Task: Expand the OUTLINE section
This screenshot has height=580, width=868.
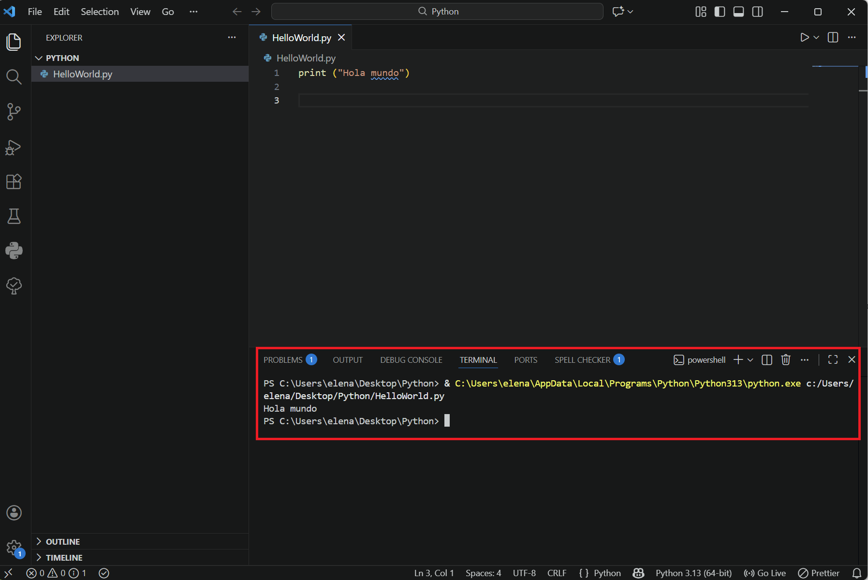Action: click(62, 542)
